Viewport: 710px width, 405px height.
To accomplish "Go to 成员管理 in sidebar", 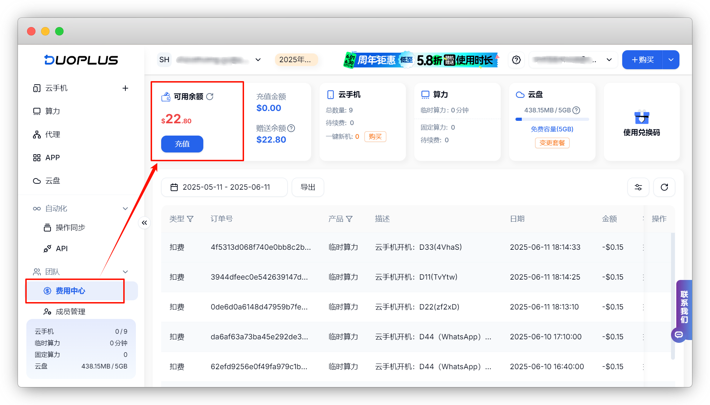I will [x=70, y=312].
